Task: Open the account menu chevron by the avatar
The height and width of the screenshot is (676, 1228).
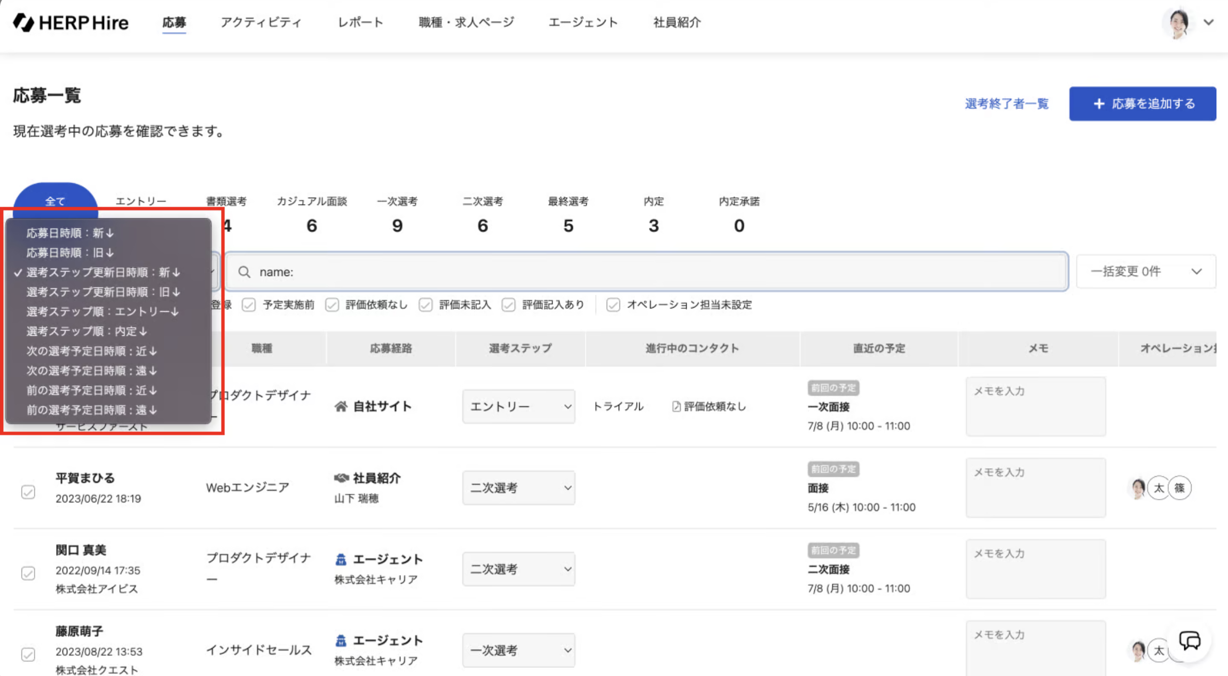Action: point(1209,22)
